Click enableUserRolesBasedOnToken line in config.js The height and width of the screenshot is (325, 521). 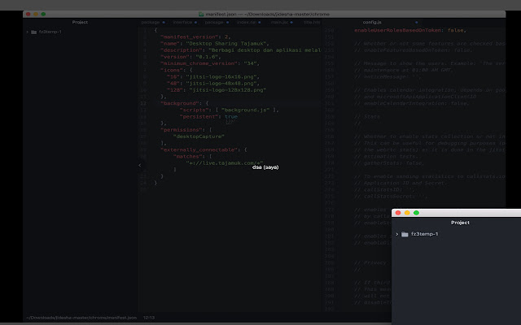(410, 30)
